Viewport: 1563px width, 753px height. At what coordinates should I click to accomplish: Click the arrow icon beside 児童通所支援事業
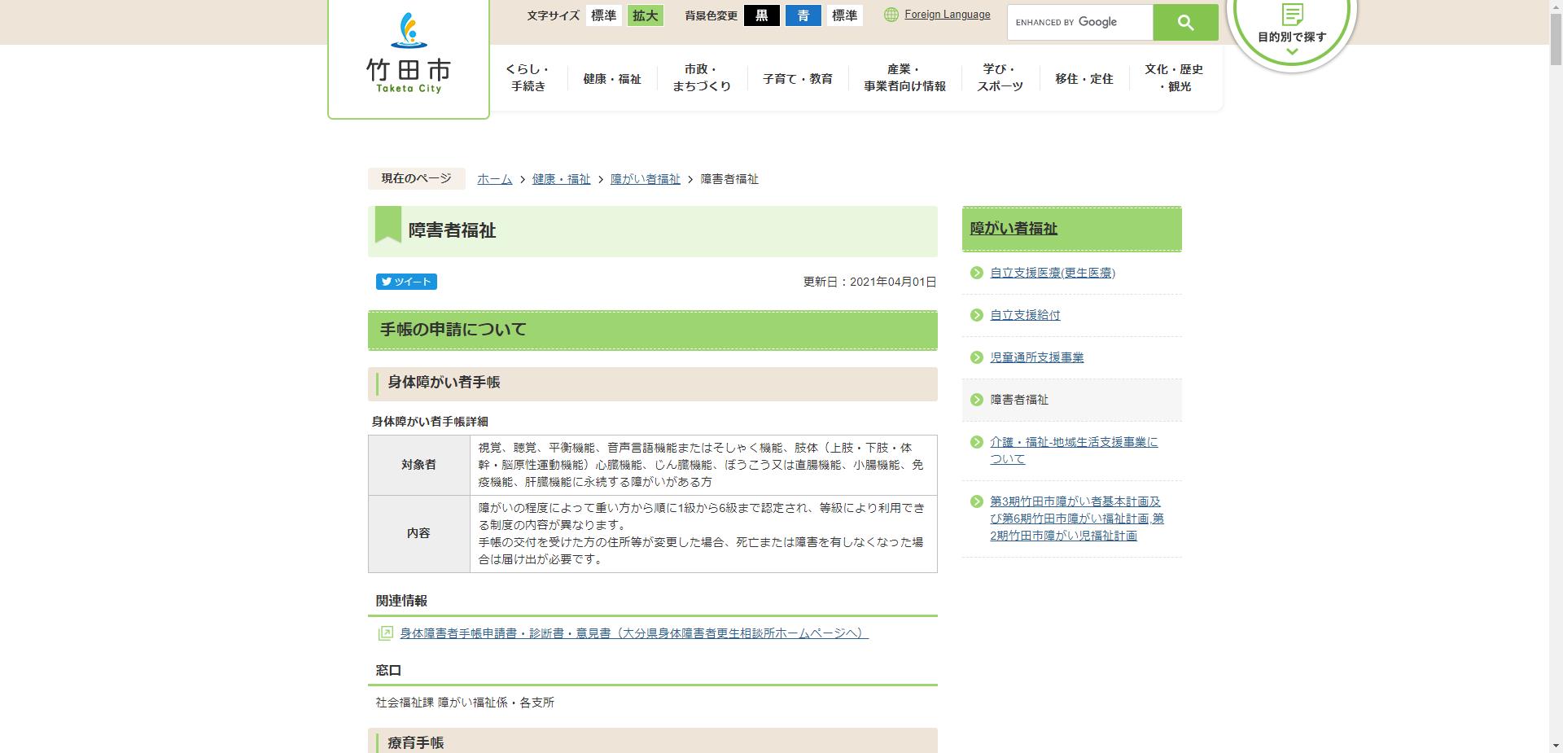974,357
